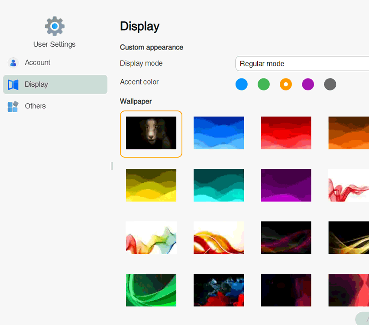Select the Display sidebar icon
The height and width of the screenshot is (325, 369).
[13, 84]
